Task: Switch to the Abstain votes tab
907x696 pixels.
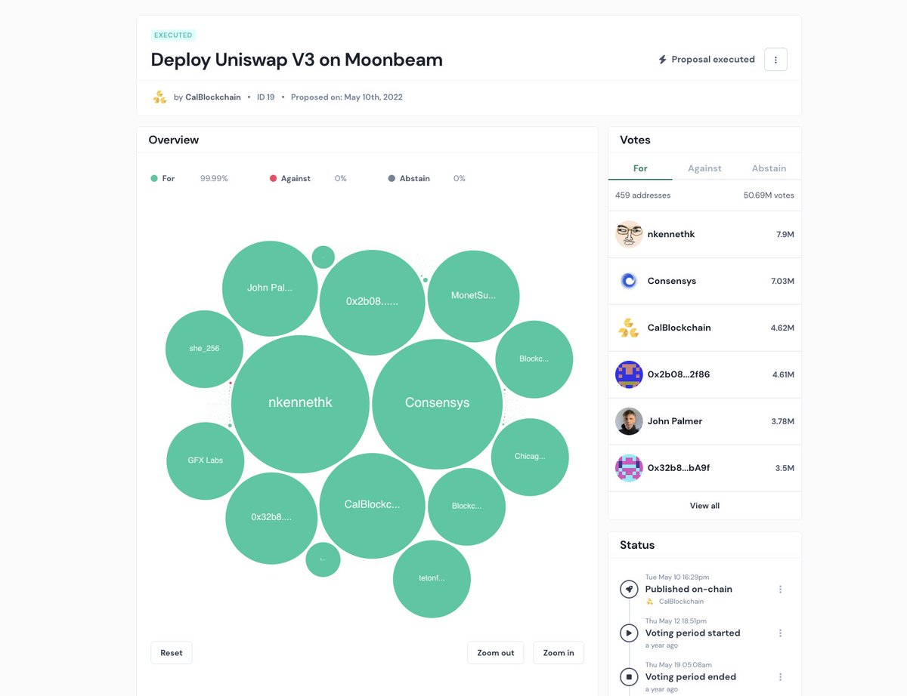Action: [x=769, y=168]
